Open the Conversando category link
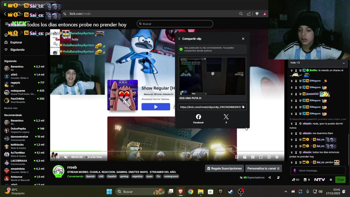This screenshot has width=350, height=197. pos(75,176)
